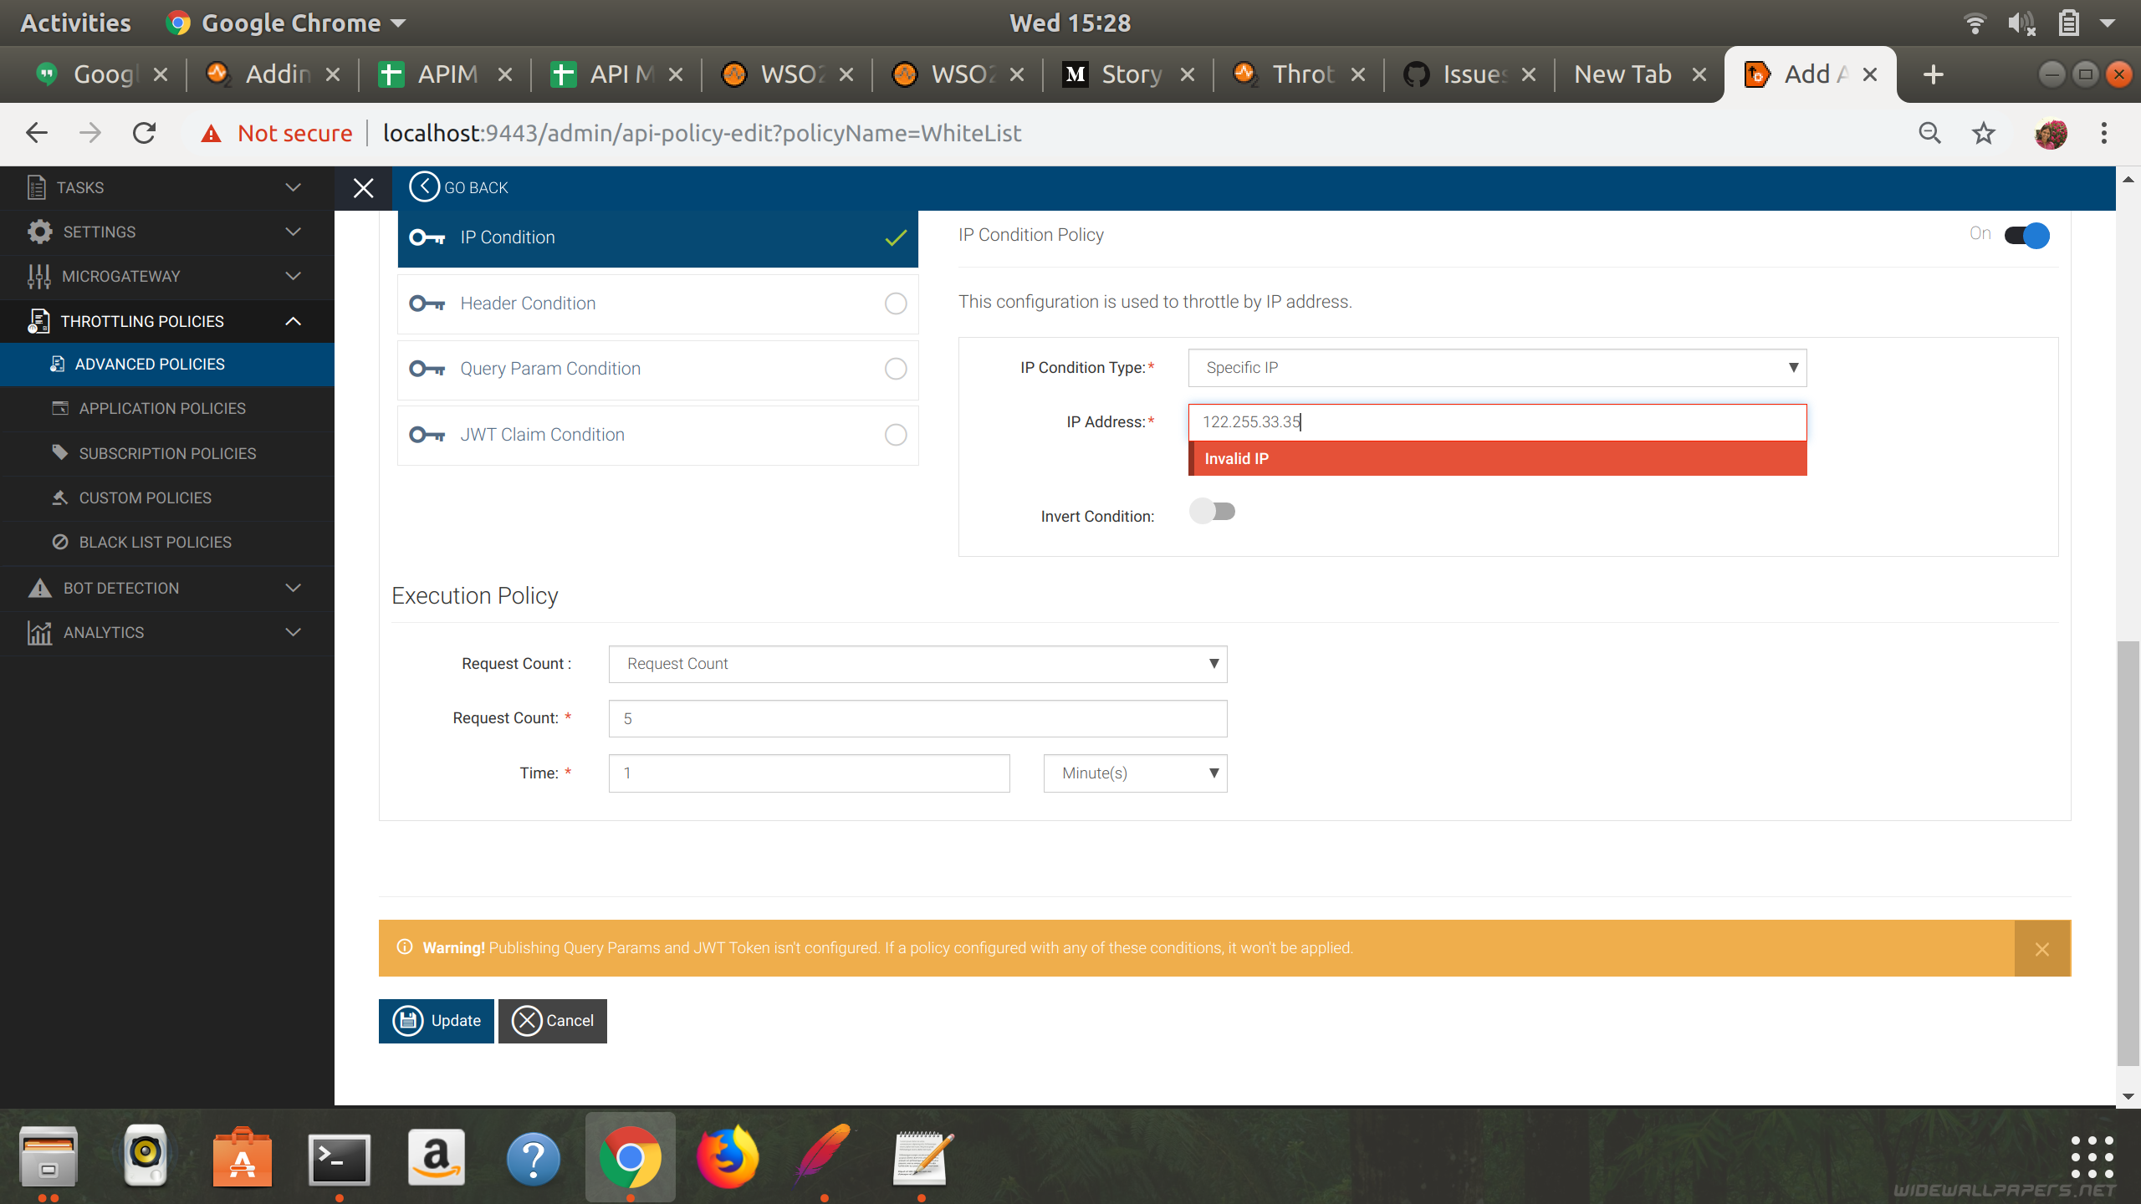2141x1204 pixels.
Task: Click Go Back at the top
Action: coord(458,186)
